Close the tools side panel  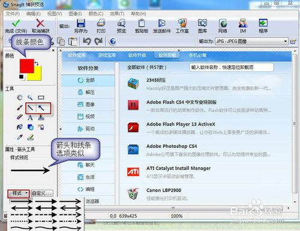coord(53,50)
